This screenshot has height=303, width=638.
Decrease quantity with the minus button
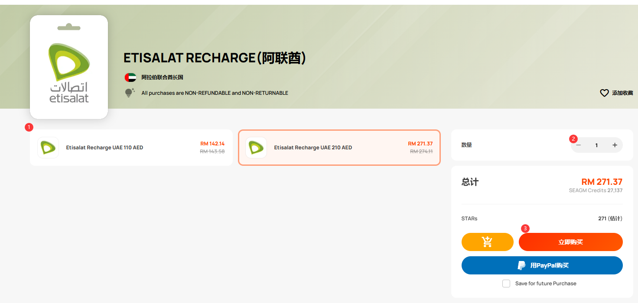[x=578, y=145]
